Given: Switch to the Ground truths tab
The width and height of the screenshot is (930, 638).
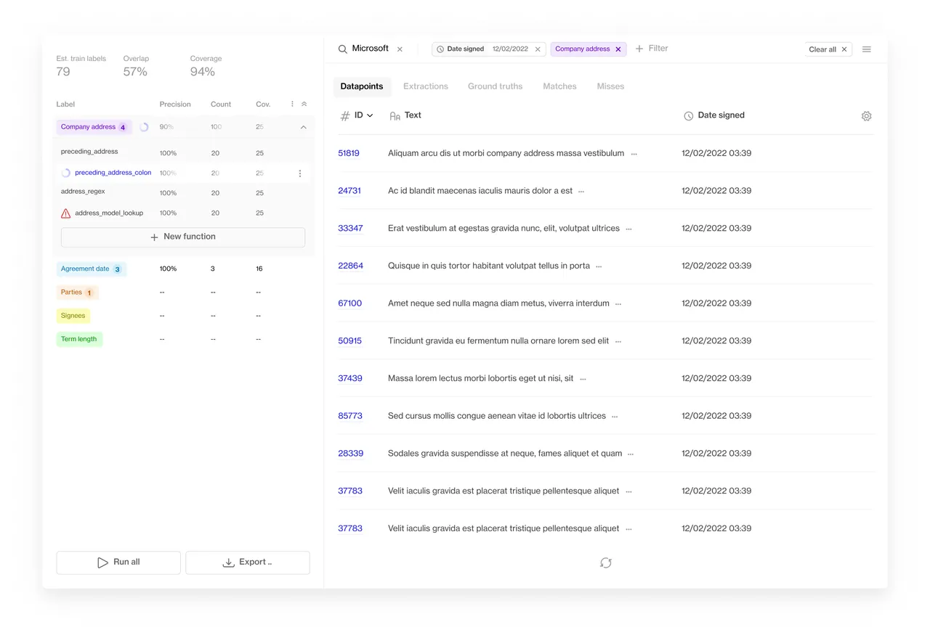Looking at the screenshot, I should click(495, 86).
